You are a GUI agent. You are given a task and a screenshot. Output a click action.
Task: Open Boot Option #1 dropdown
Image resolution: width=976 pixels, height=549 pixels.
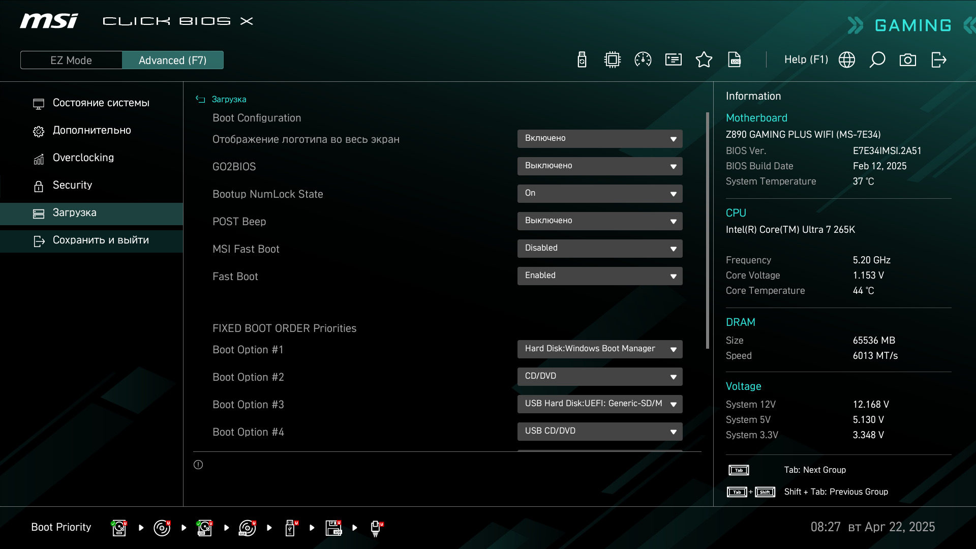click(600, 349)
